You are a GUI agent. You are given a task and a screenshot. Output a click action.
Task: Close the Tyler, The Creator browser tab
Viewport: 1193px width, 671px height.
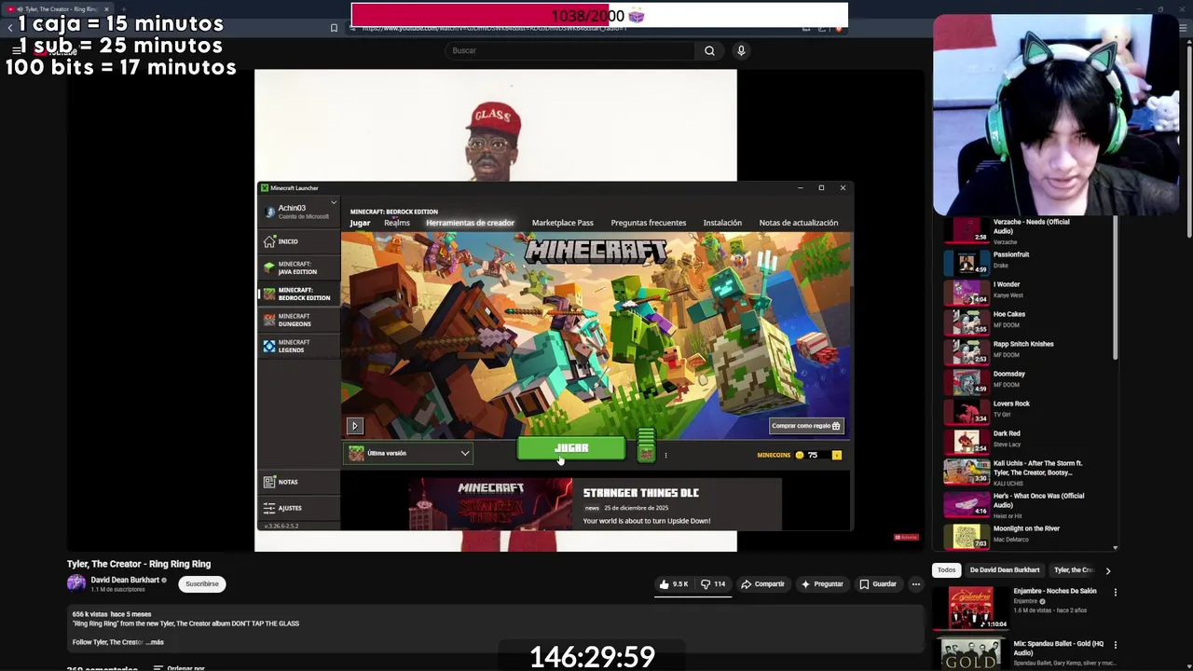tap(105, 9)
